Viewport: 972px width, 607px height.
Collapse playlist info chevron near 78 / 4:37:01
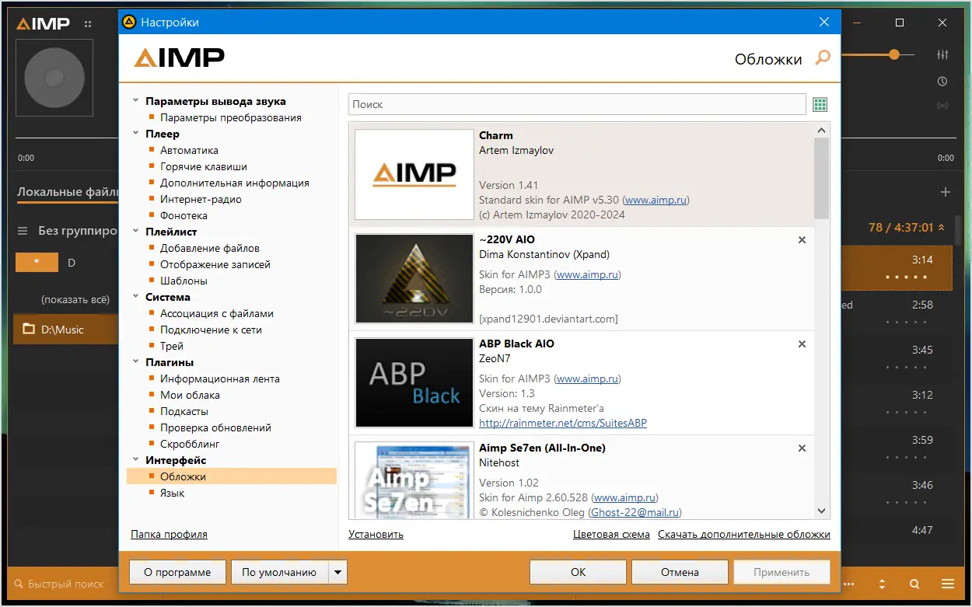tap(941, 228)
